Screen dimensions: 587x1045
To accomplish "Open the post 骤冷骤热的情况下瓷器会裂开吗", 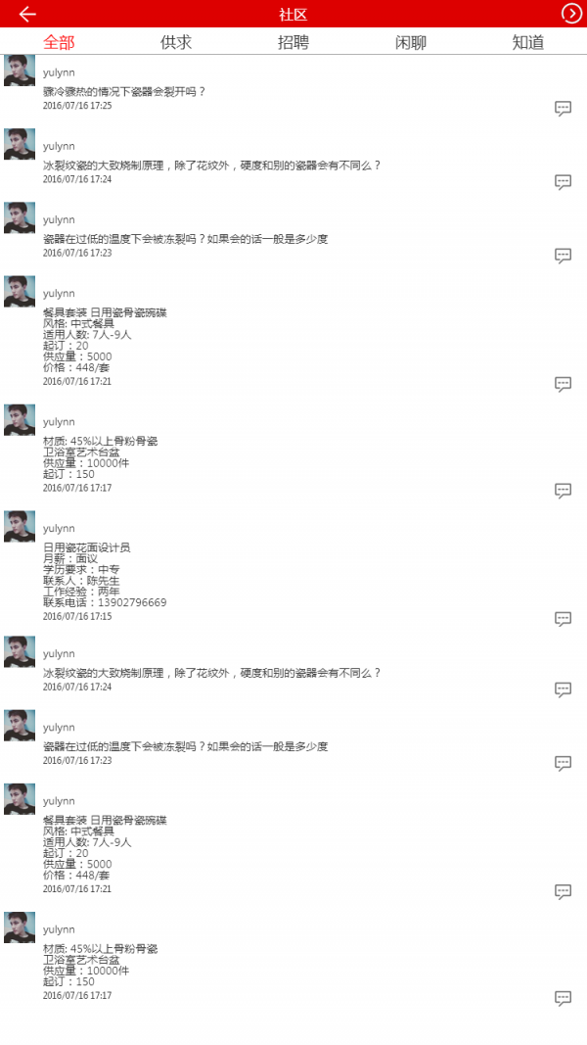I will point(124,92).
